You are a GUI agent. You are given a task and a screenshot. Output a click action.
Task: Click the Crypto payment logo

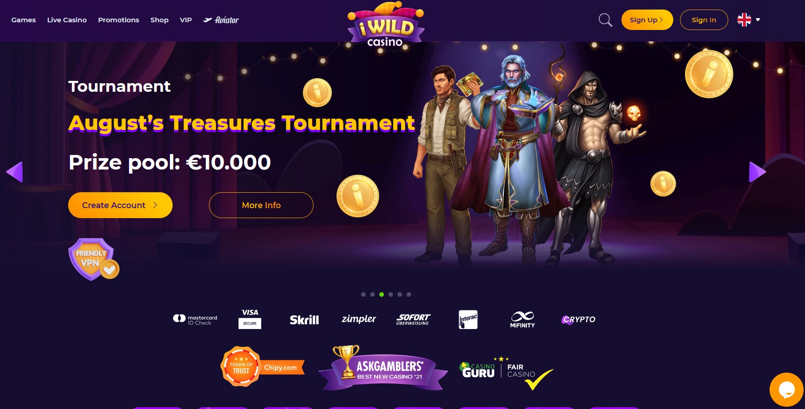click(578, 319)
